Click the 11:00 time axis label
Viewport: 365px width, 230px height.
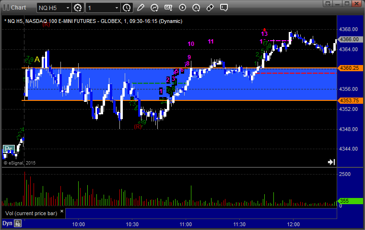(x=186, y=224)
